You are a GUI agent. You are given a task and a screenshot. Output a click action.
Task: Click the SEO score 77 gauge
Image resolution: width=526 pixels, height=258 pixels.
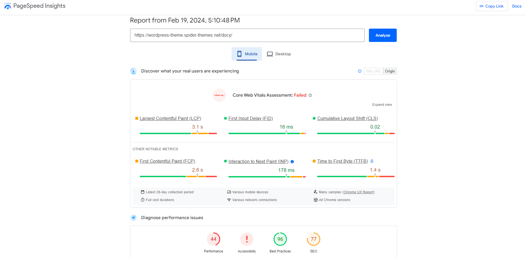click(314, 239)
